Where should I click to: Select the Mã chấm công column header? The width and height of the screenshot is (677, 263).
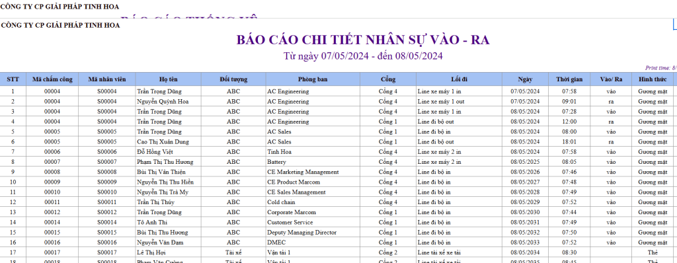52,79
